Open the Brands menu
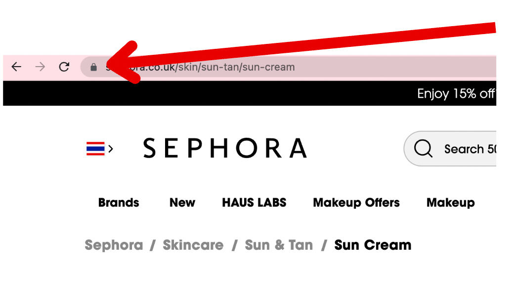This screenshot has width=516, height=308. click(119, 202)
